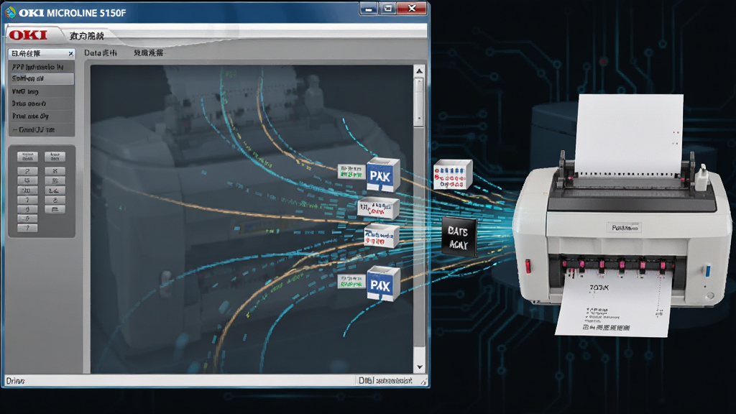Click green label beside lower PAX box
Image resolution: width=736 pixels, height=414 pixels.
[x=351, y=281]
